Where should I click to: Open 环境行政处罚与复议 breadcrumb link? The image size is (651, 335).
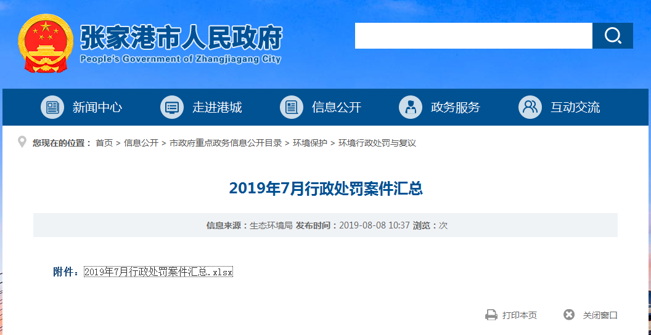[x=377, y=143]
